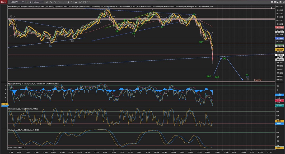Image resolution: width=285 pixels, height=154 pixels.
Task: Click the first window link square button
Action: tap(272, 2)
